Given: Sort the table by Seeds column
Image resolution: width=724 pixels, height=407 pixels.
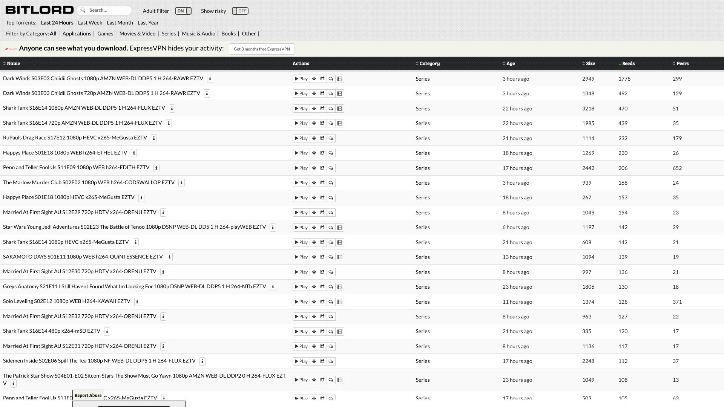Looking at the screenshot, I should pos(628,64).
